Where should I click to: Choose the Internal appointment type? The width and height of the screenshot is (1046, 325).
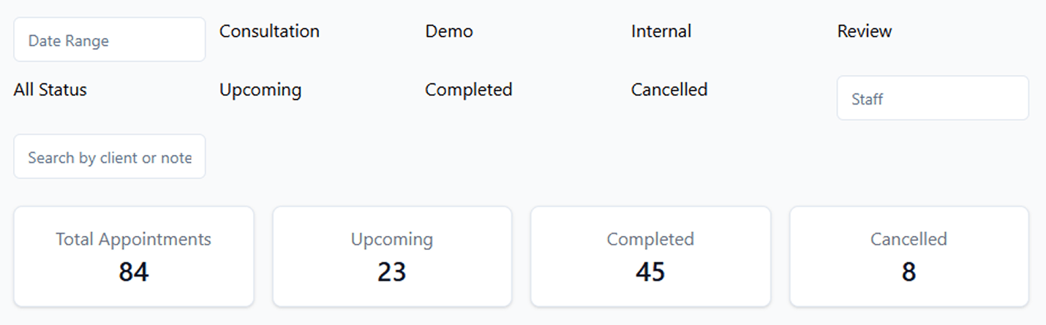click(x=661, y=31)
